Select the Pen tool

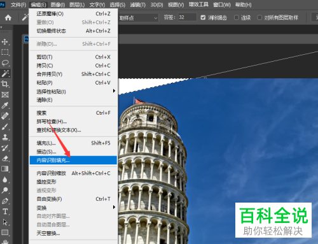point(5,201)
